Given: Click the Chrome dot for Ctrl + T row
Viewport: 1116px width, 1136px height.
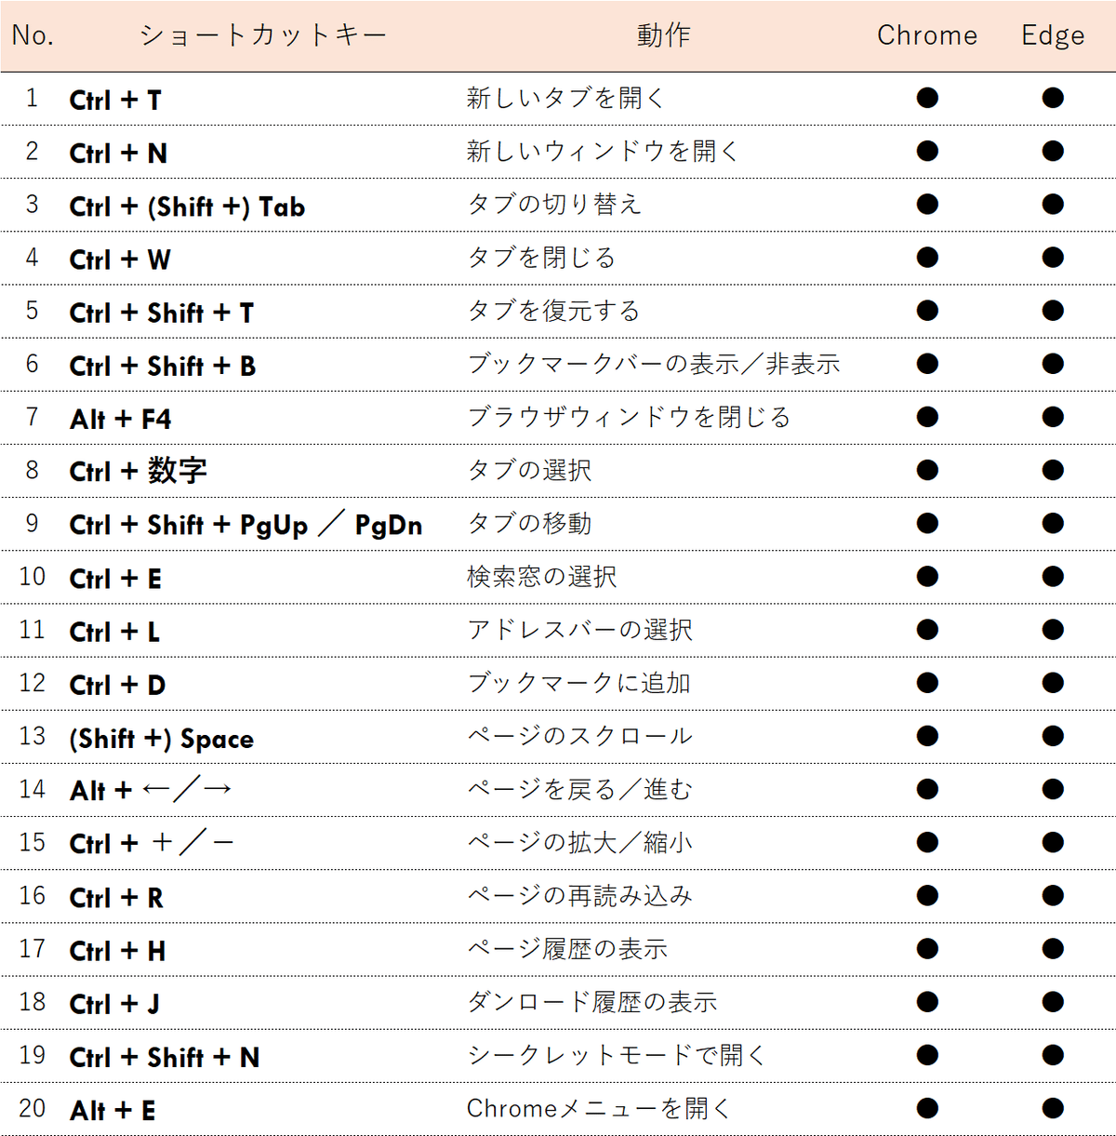Looking at the screenshot, I should click(927, 98).
